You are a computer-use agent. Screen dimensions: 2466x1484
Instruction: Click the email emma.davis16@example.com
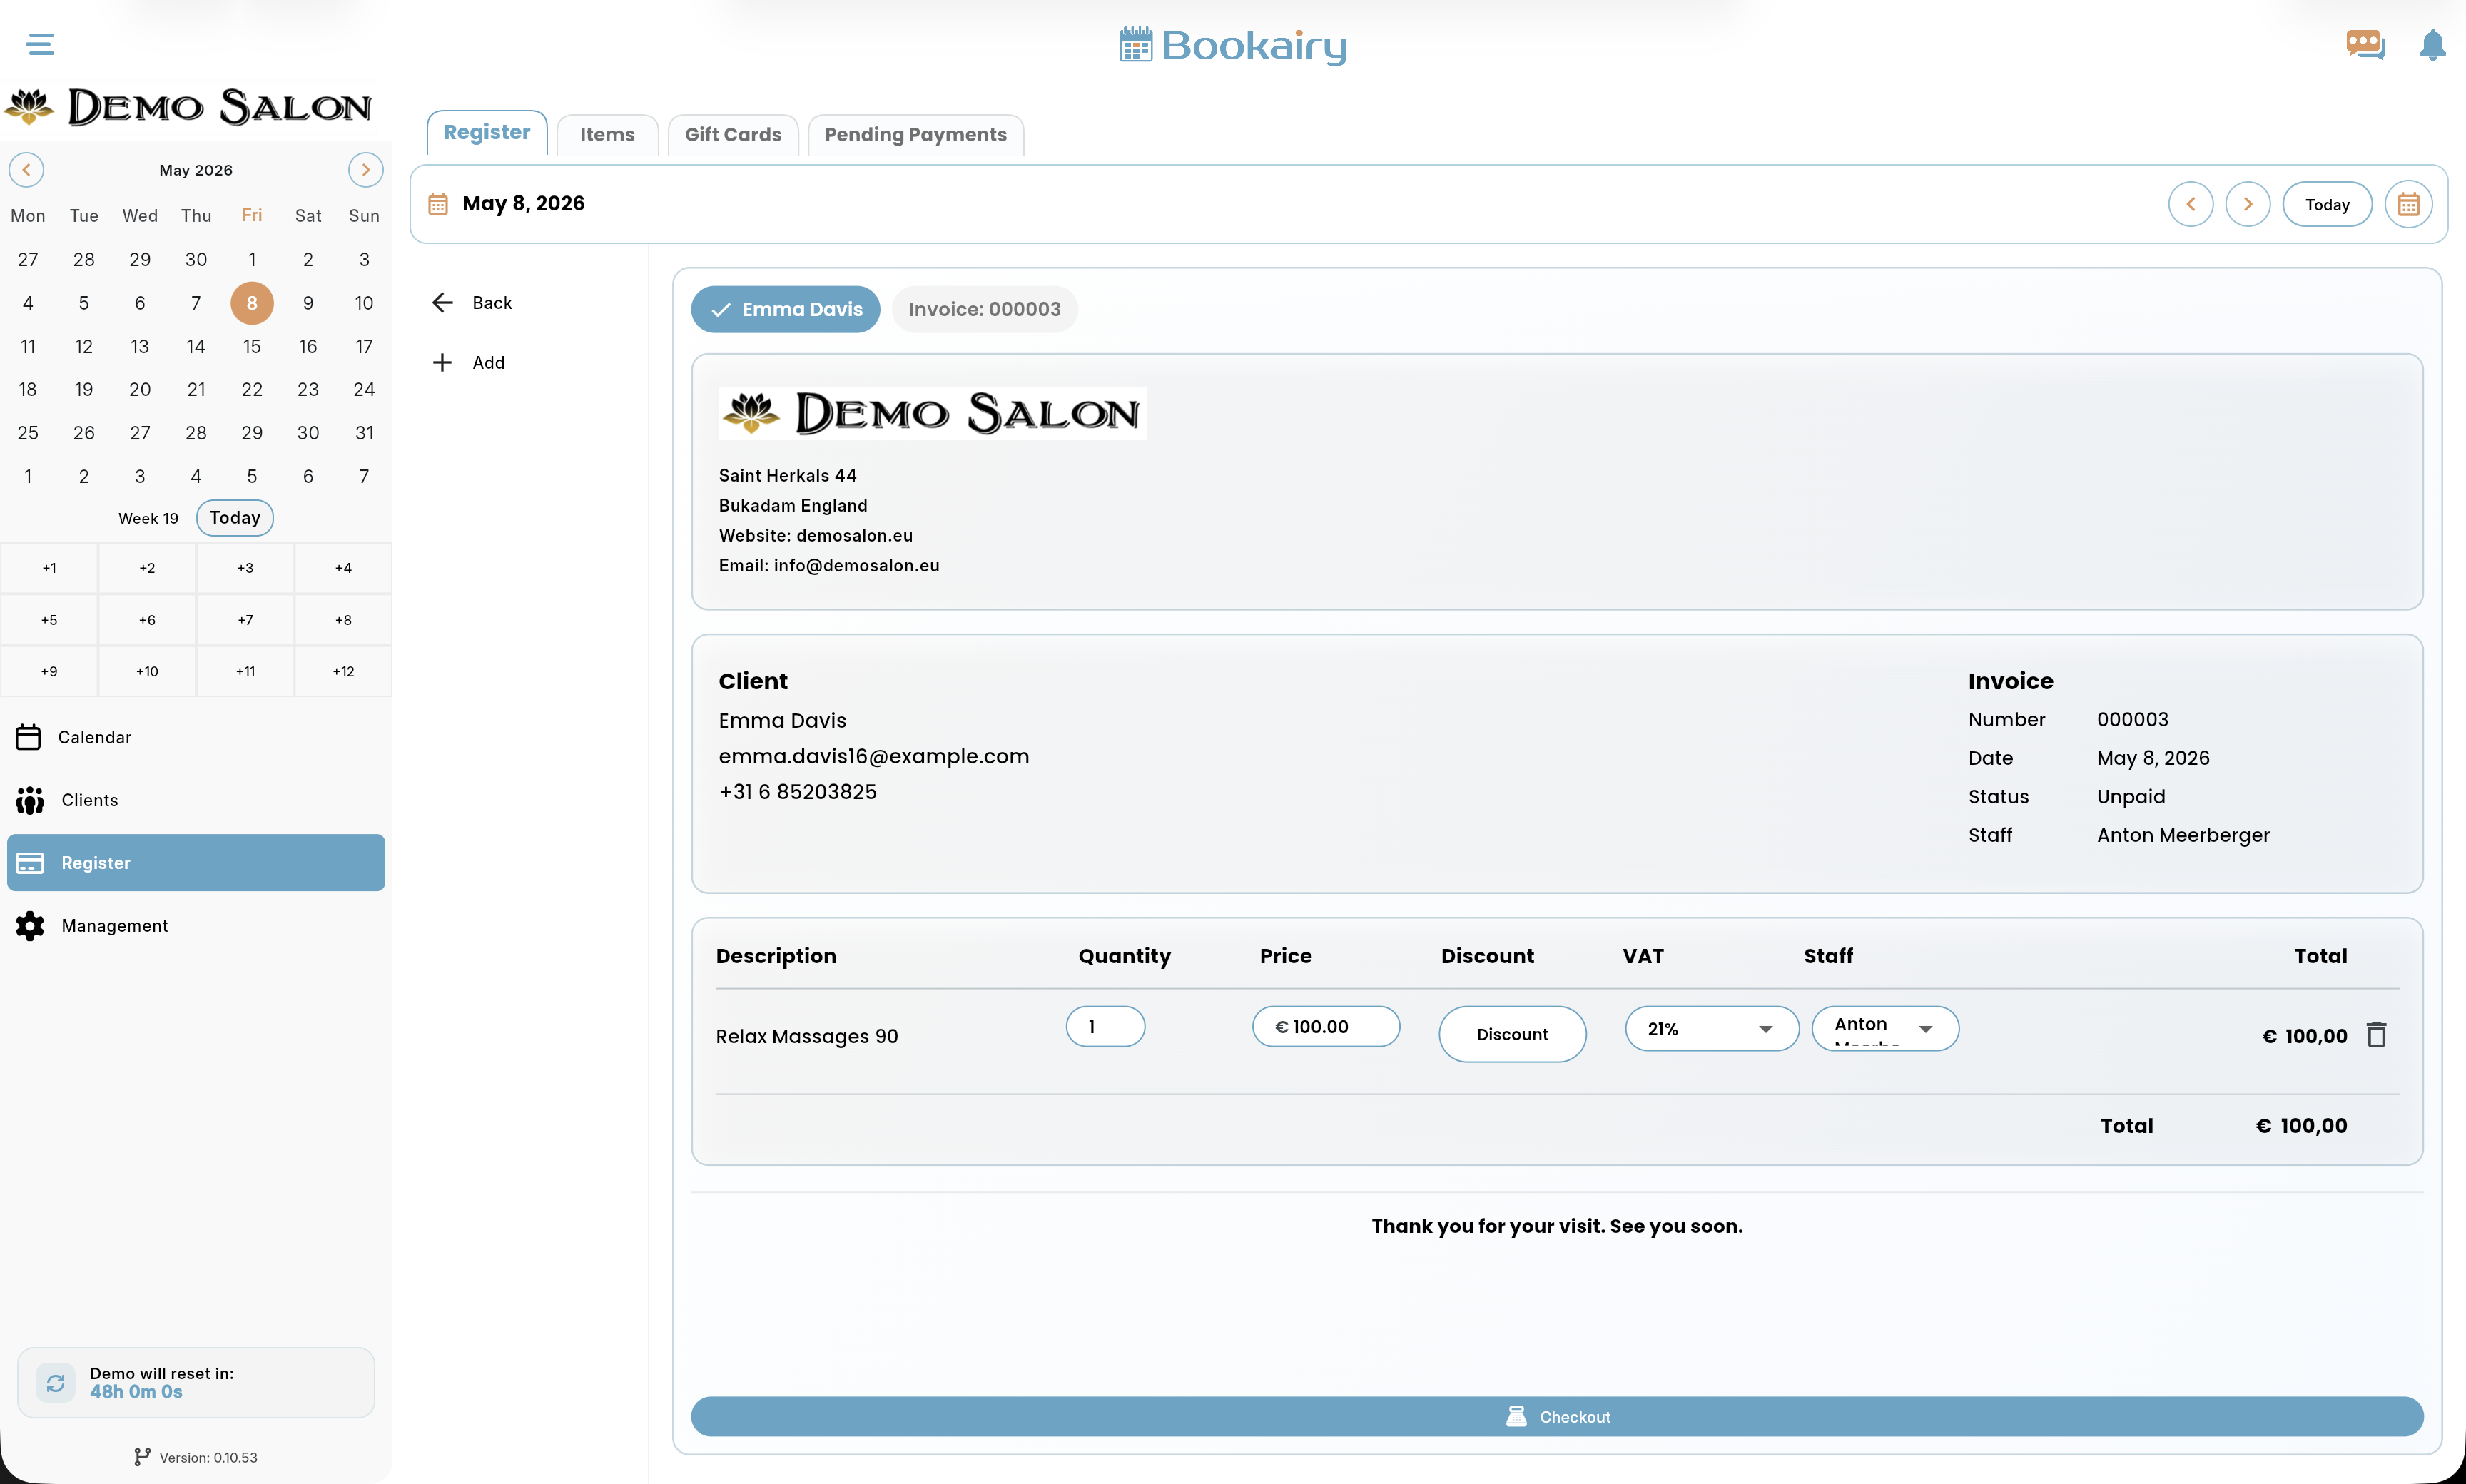tap(873, 756)
